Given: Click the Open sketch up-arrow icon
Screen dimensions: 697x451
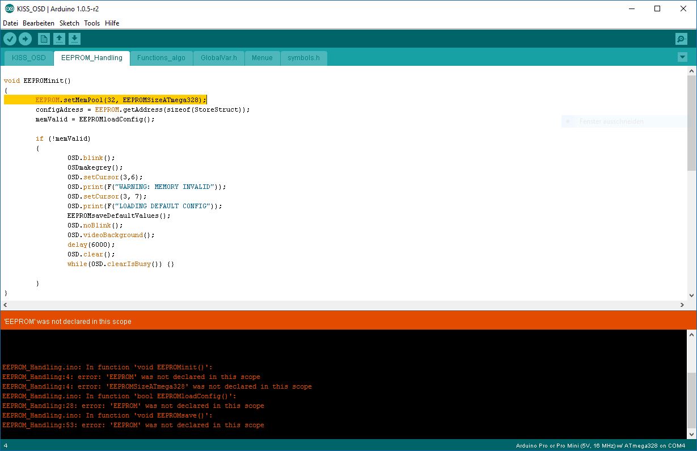Looking at the screenshot, I should coord(59,39).
